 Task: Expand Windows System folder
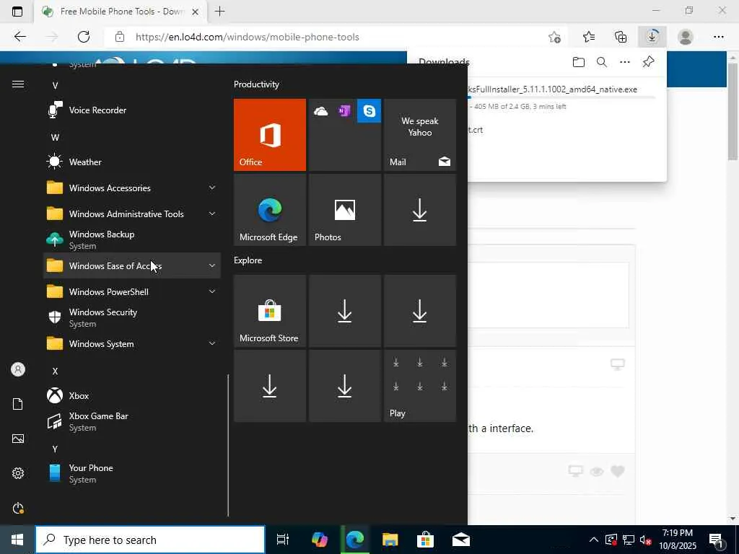[x=132, y=344]
